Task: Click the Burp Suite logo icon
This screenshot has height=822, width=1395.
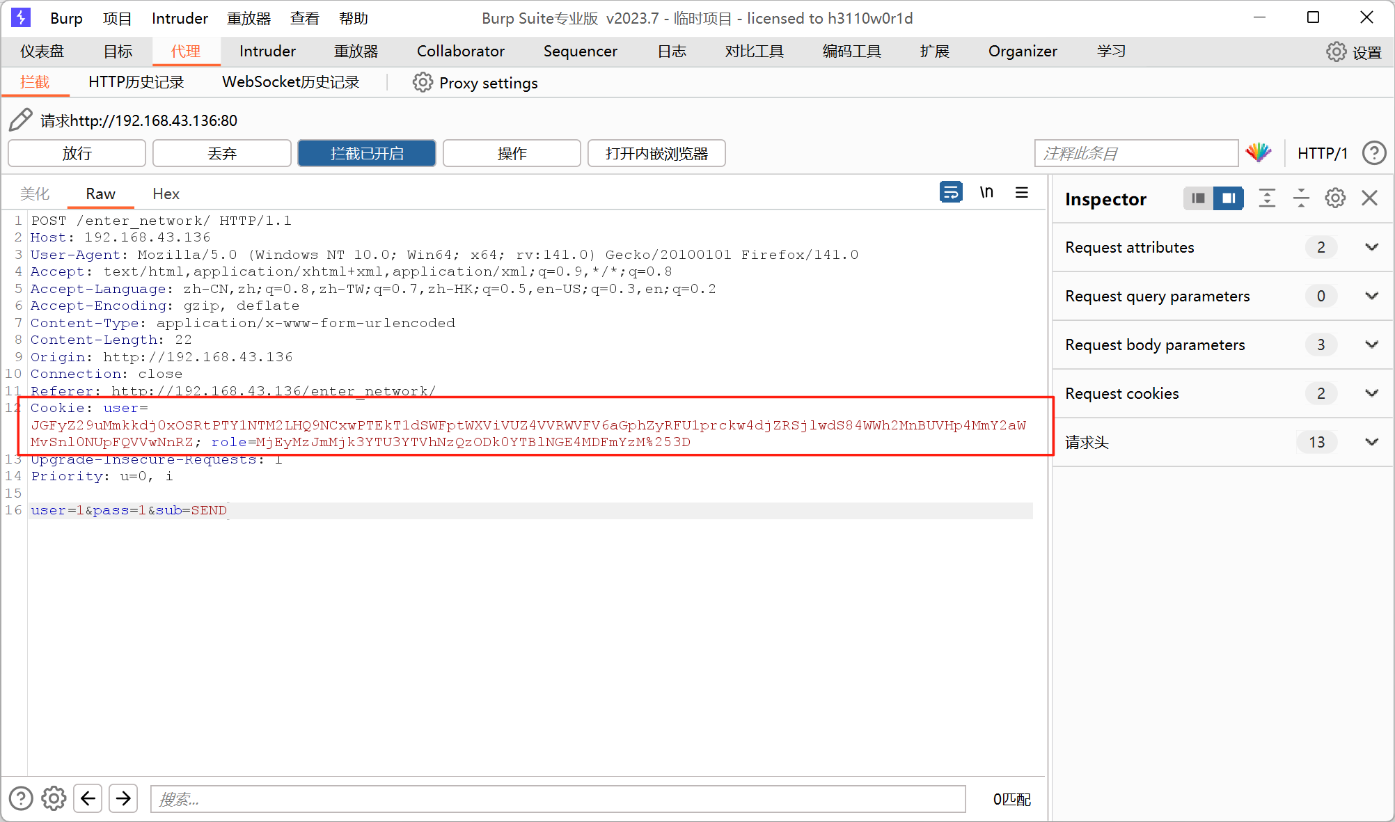Action: click(21, 17)
